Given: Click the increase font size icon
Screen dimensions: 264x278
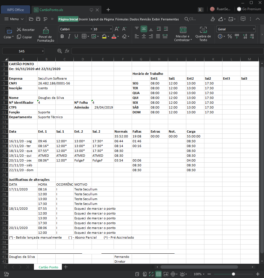Looking at the screenshot, I should [x=117, y=29].
